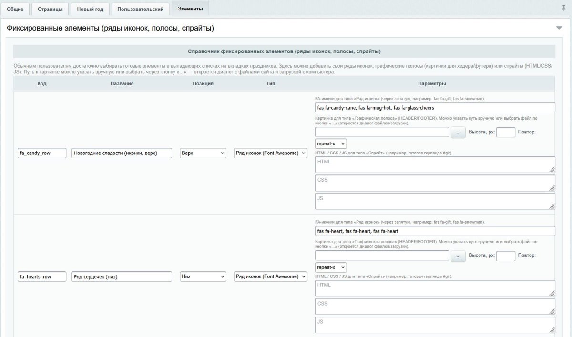Click the Код column header
572x337 pixels.
tap(42, 84)
